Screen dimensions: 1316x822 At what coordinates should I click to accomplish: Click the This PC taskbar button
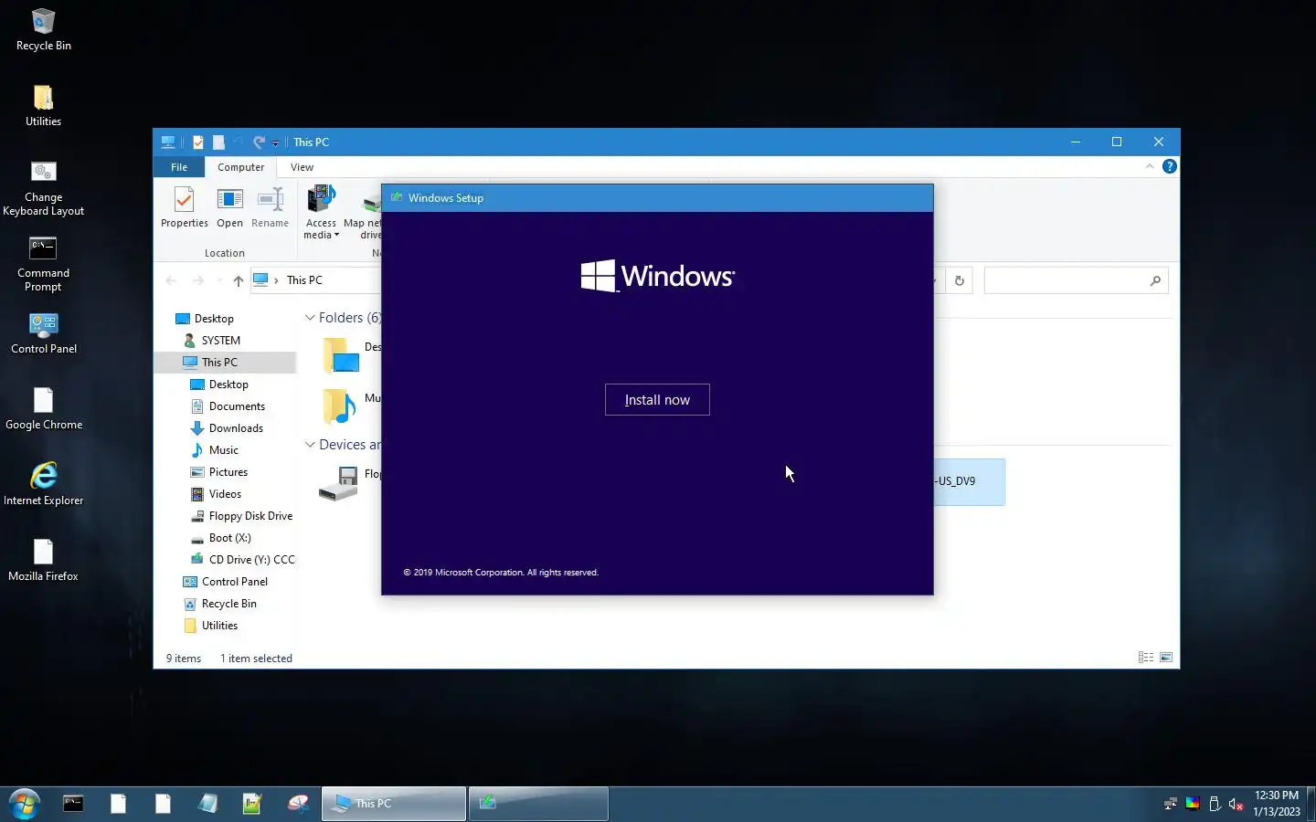(394, 804)
